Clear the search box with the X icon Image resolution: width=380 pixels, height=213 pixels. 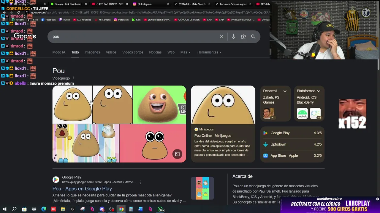point(221,37)
